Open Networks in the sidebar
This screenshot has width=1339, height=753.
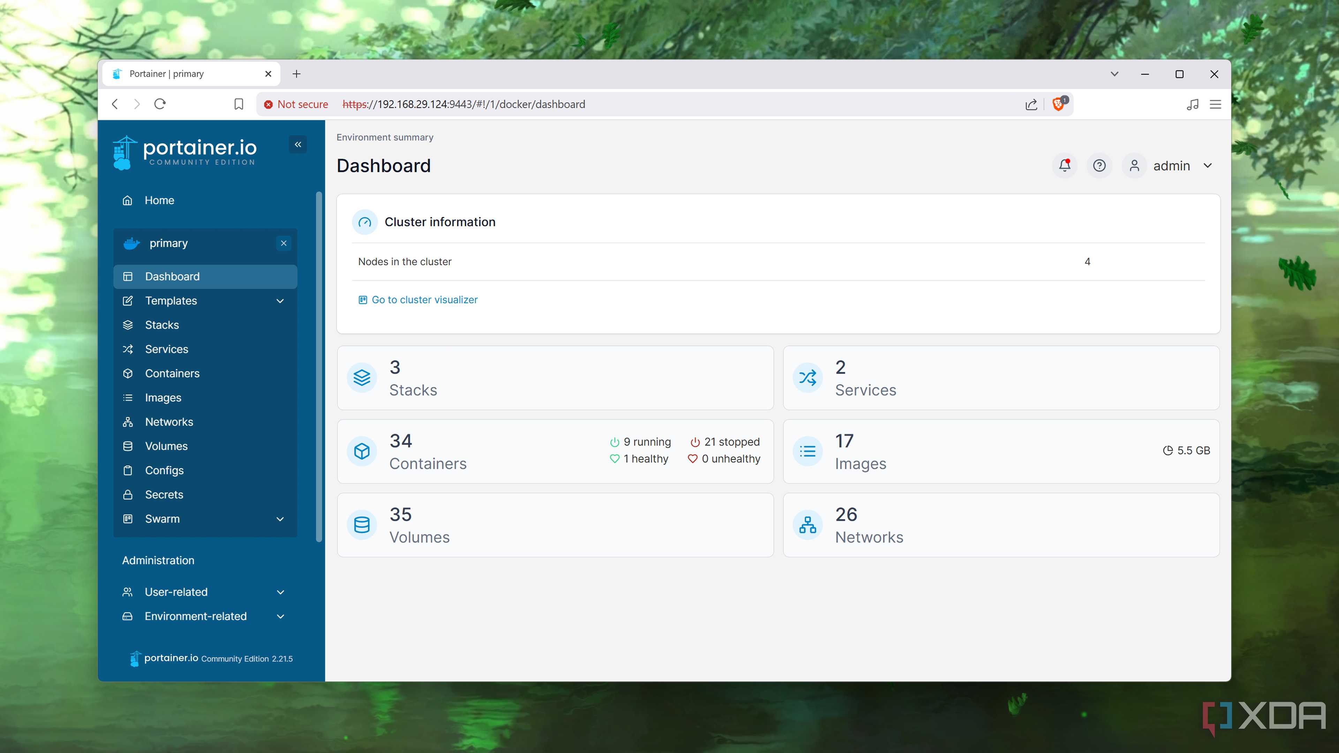205,422
